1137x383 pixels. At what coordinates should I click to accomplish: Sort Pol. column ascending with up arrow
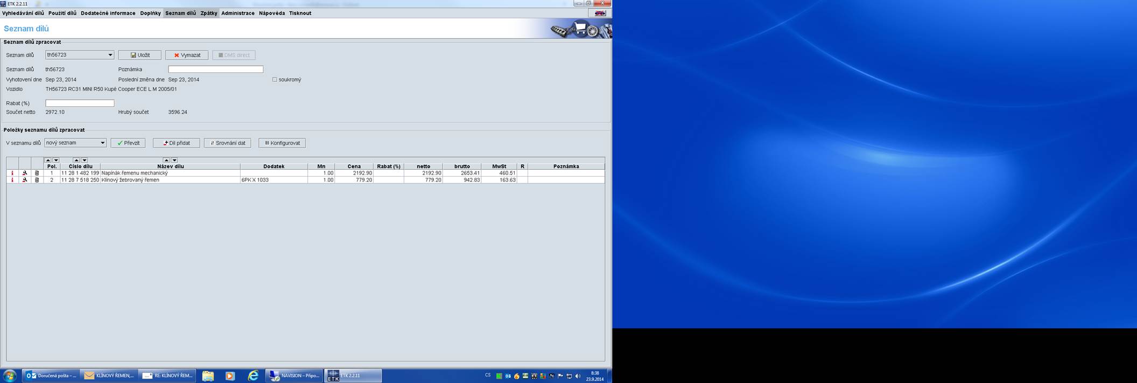48,160
